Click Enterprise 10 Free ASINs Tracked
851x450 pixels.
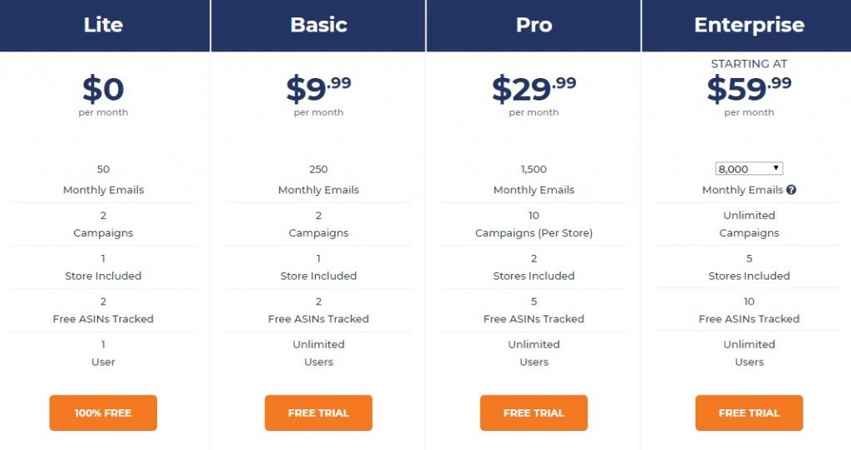tap(749, 311)
